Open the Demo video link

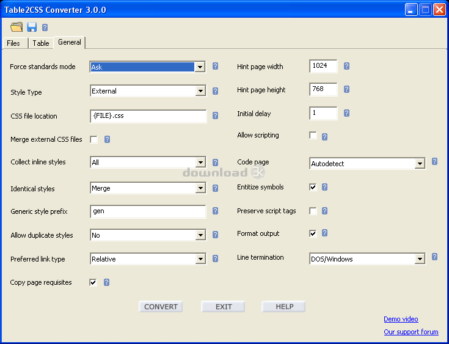click(x=401, y=319)
